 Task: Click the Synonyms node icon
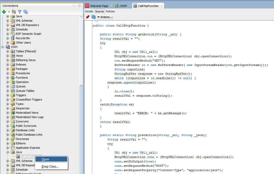(13, 121)
